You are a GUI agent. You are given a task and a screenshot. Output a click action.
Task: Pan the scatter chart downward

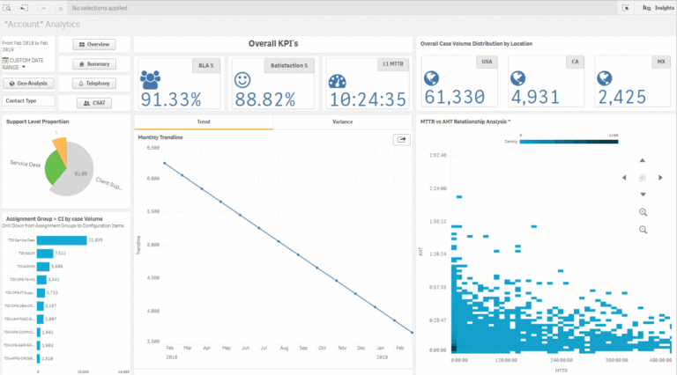tap(643, 194)
